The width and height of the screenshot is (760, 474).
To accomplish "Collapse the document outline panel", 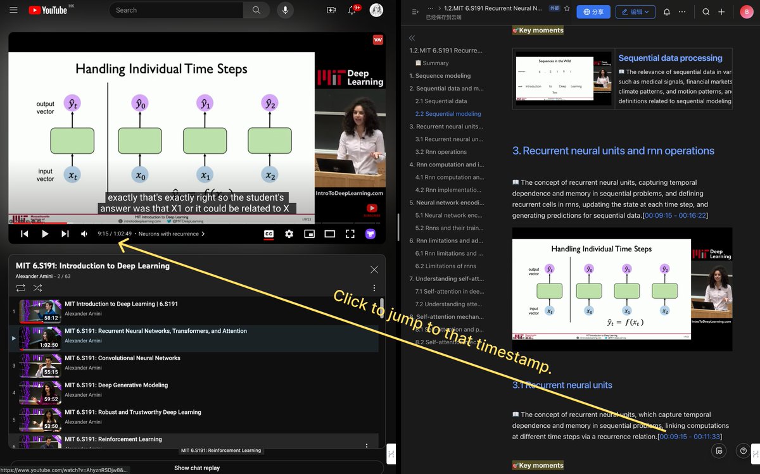I will [412, 38].
